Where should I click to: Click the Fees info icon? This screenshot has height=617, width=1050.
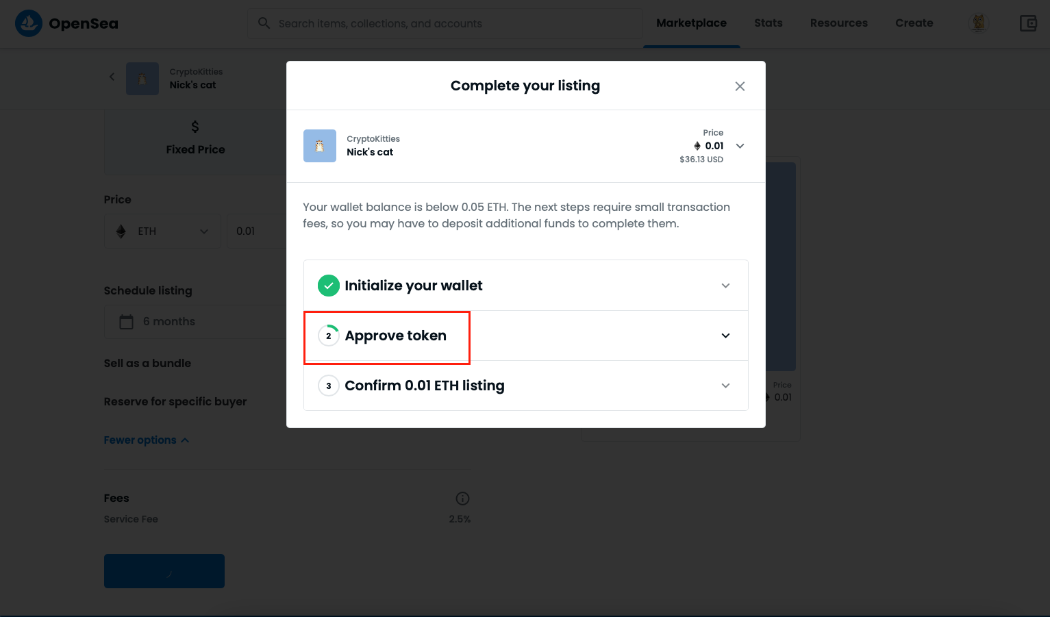[463, 499]
